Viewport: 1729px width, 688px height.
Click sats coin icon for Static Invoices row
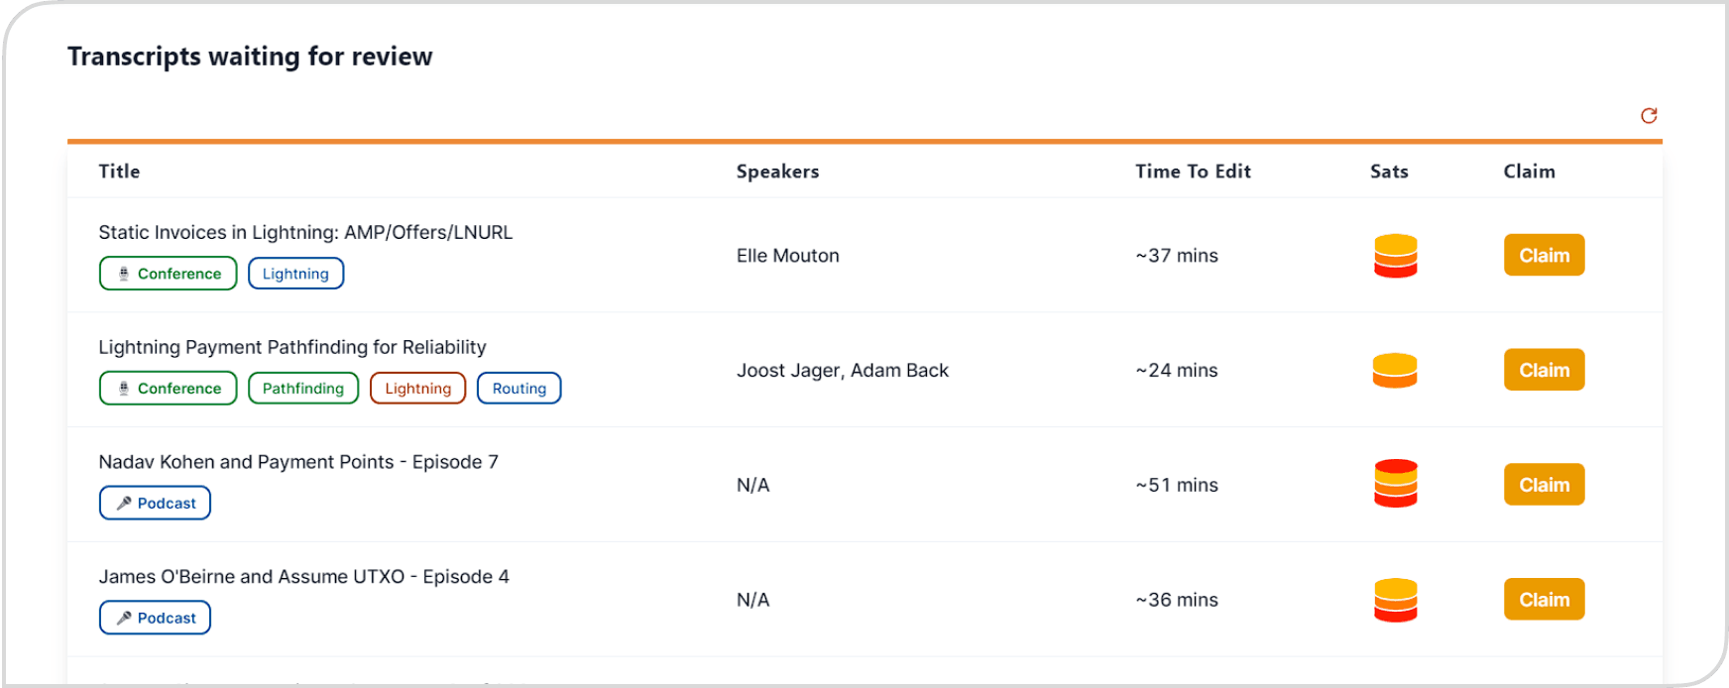(1395, 256)
